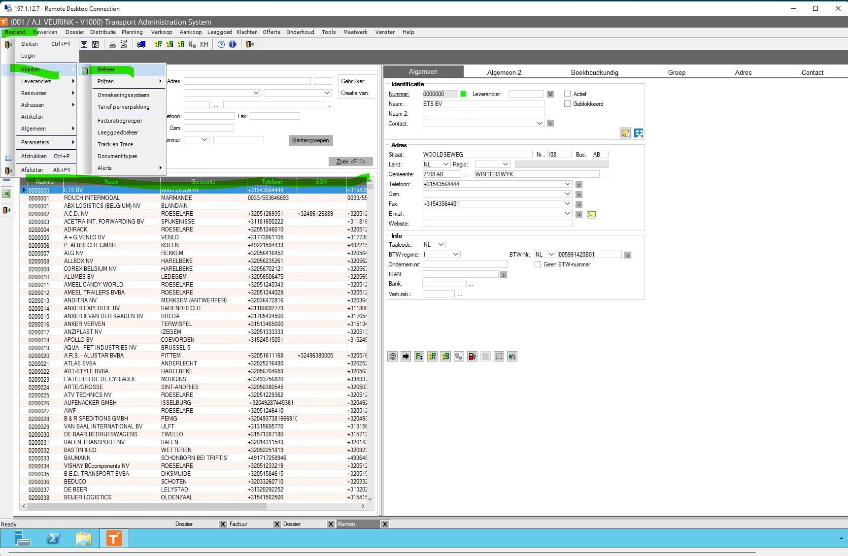Expand the Taalcode dropdown
The image size is (848, 556).
click(441, 245)
